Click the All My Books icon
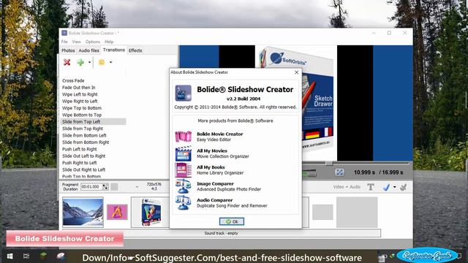Image resolution: width=468 pixels, height=263 pixels. (183, 170)
